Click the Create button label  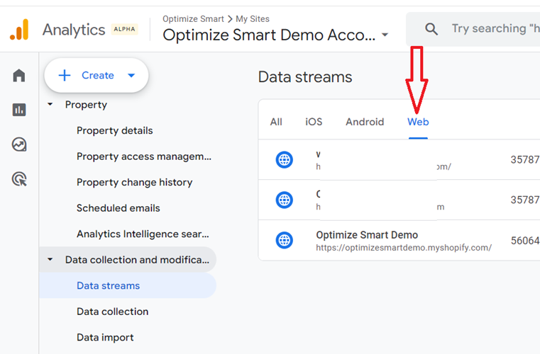pyautogui.click(x=98, y=75)
